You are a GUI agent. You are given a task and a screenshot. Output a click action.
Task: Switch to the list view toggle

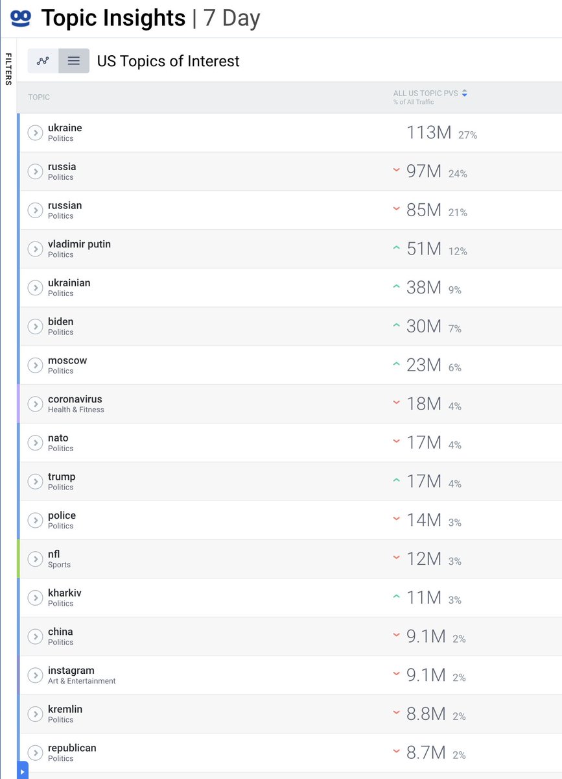tap(74, 60)
